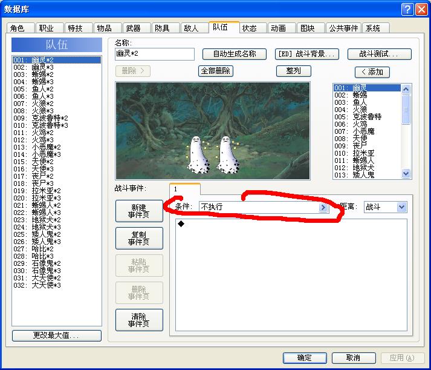Click the 清除事件页 button
This screenshot has height=370, width=431.
click(139, 320)
